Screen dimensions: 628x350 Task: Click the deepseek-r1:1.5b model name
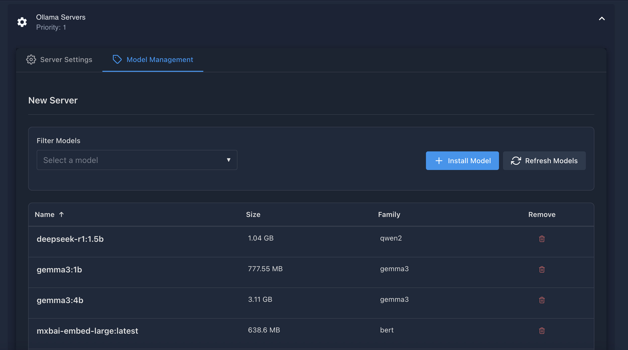click(x=70, y=239)
